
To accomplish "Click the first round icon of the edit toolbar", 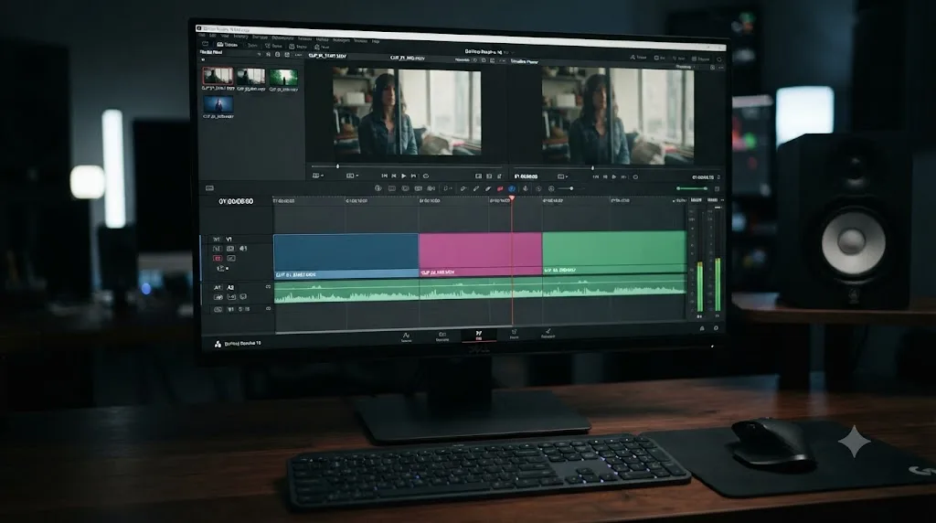I will pos(378,188).
